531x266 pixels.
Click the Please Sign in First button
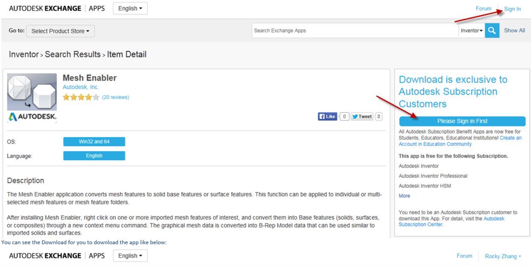pyautogui.click(x=462, y=121)
